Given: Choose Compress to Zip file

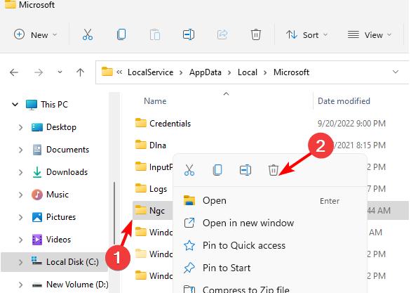Looking at the screenshot, I should (x=270, y=289).
